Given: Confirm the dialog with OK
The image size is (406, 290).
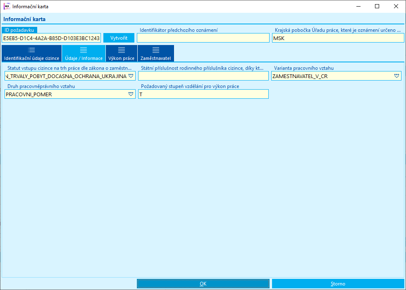Looking at the screenshot, I should click(x=203, y=284).
